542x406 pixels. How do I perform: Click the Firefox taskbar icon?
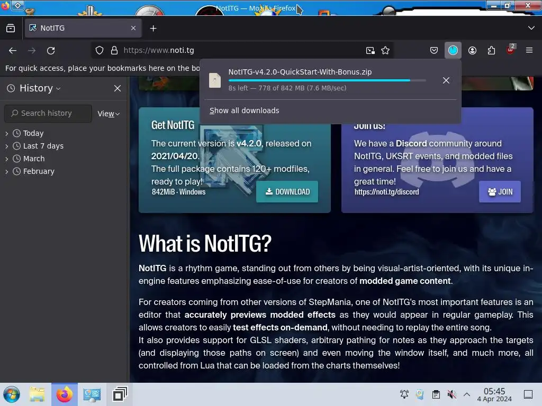point(64,394)
